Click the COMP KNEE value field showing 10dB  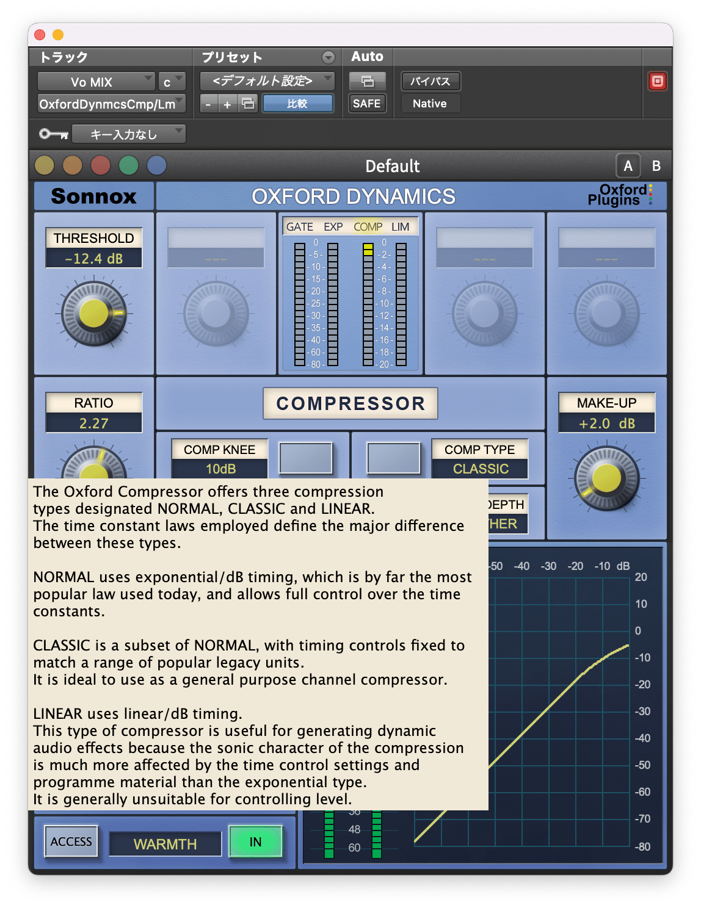220,469
